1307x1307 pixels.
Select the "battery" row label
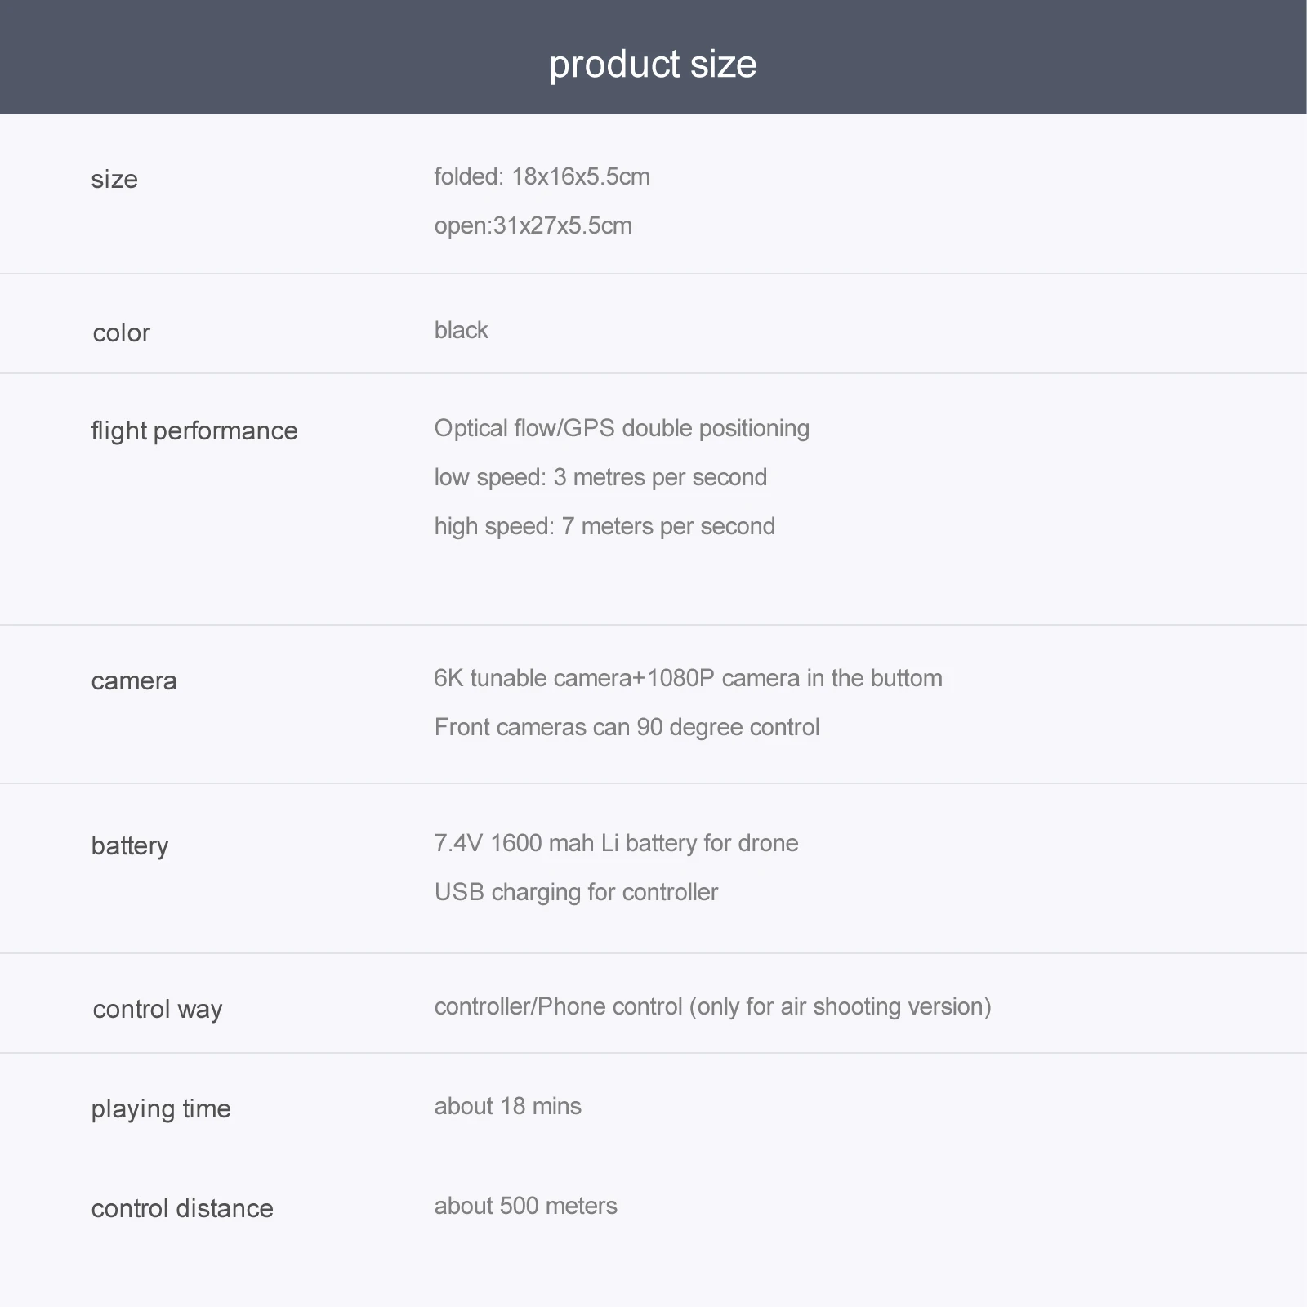130,845
